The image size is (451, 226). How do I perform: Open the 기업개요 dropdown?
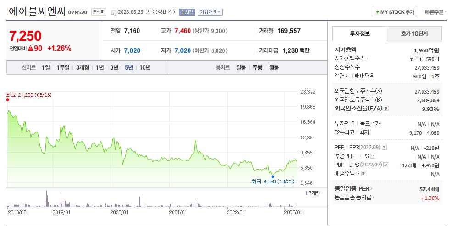tap(210, 12)
